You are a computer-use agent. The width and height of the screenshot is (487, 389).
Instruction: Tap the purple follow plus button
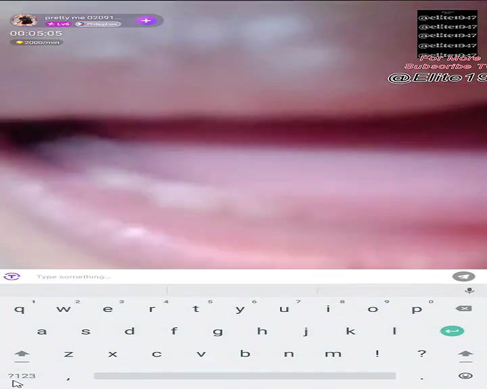[x=146, y=20]
